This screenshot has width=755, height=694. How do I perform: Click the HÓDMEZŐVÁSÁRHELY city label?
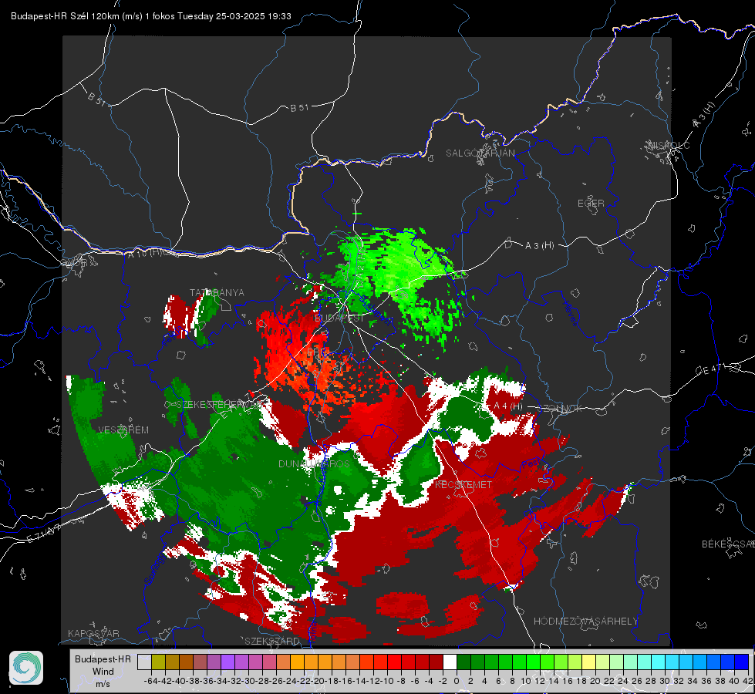585,622
